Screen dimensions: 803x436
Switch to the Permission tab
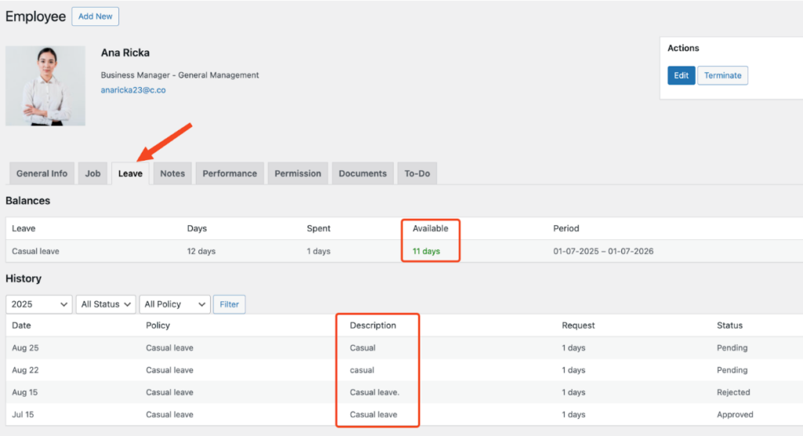[x=297, y=173]
